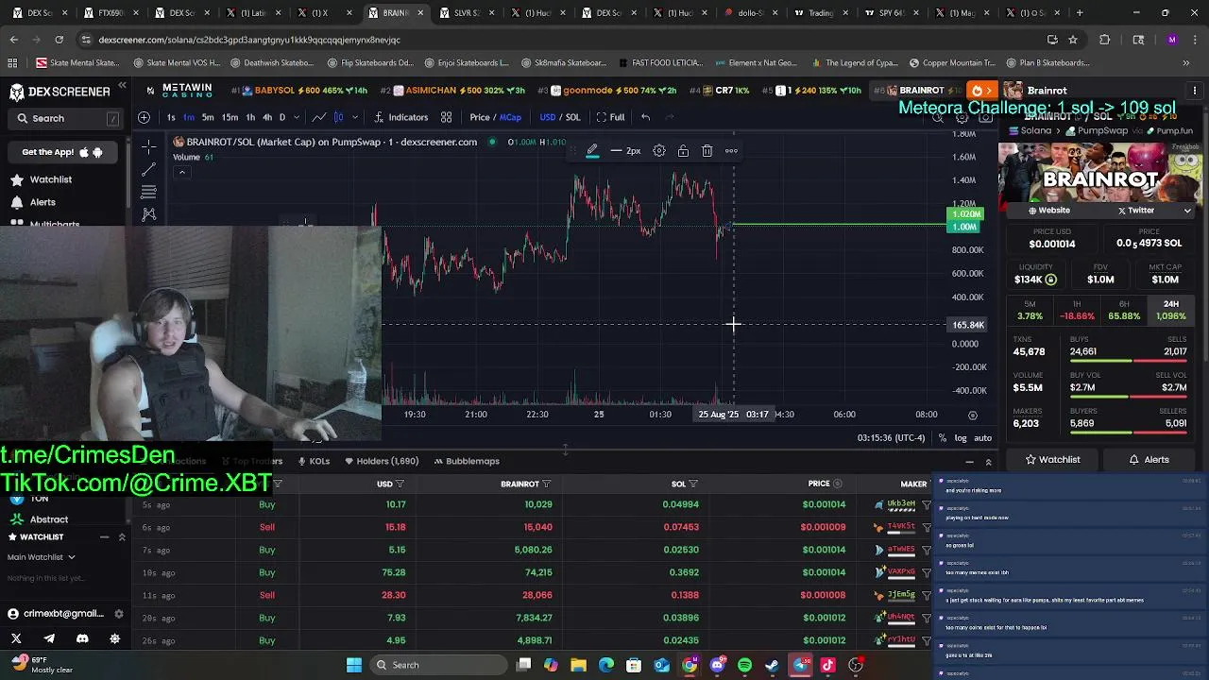Toggle USD / SOL denomination

pos(559,117)
